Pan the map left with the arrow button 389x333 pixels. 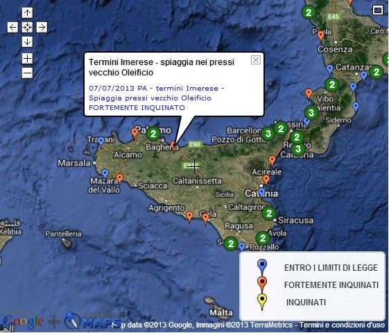12,27
